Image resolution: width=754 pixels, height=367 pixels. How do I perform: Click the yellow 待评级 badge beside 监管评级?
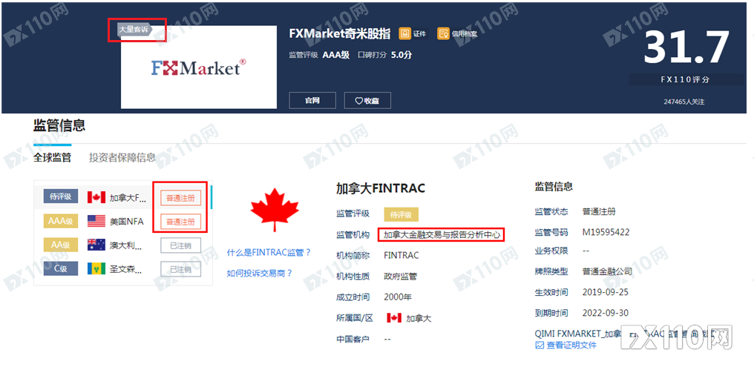coord(401,214)
